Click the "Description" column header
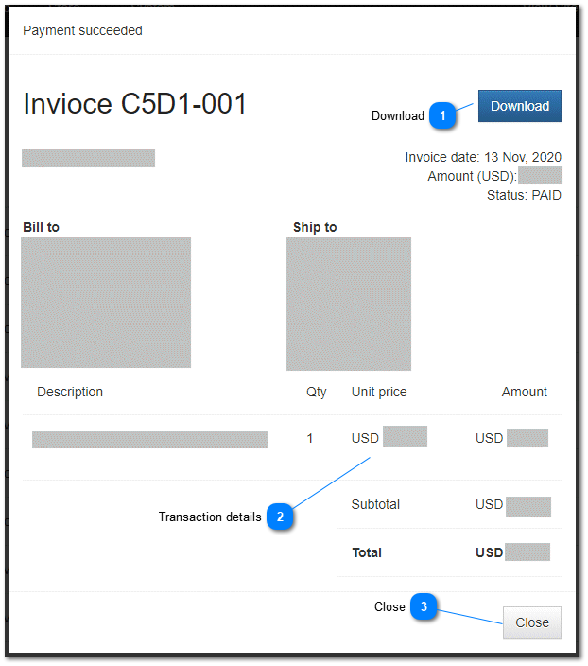The height and width of the screenshot is (666, 588). click(70, 392)
